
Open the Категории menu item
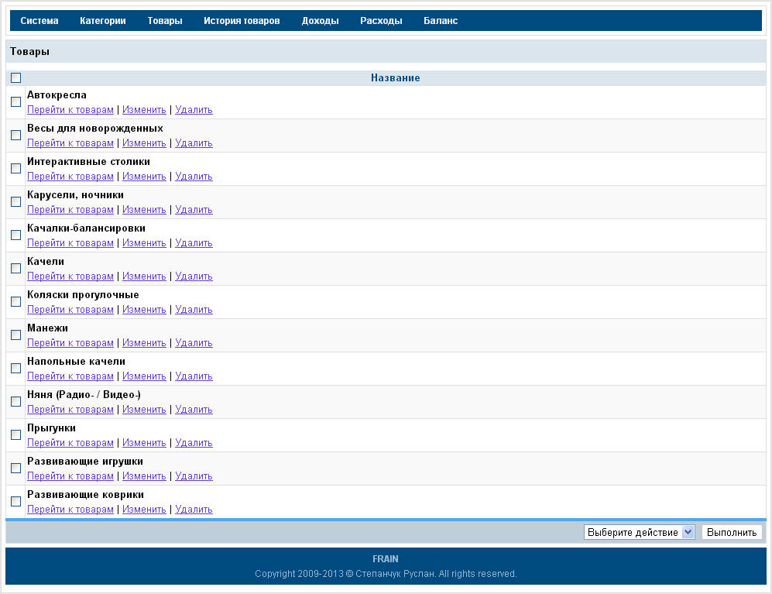103,21
